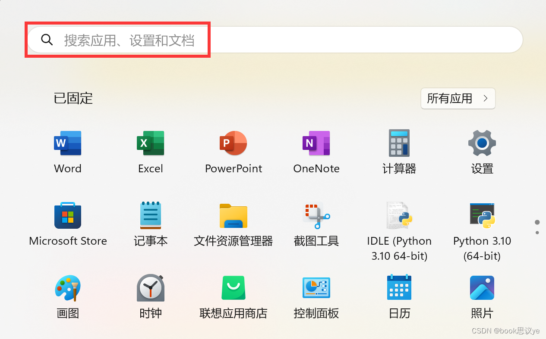
Task: Launch Excel
Action: click(150, 143)
